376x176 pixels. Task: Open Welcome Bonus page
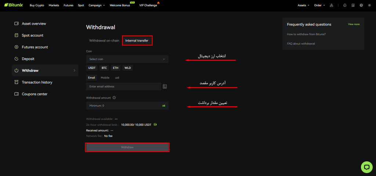[x=120, y=5]
